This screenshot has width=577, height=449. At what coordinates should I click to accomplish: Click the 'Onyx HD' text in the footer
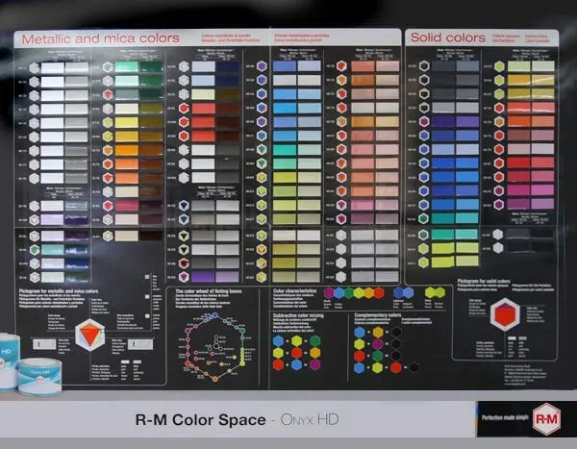click(x=310, y=419)
